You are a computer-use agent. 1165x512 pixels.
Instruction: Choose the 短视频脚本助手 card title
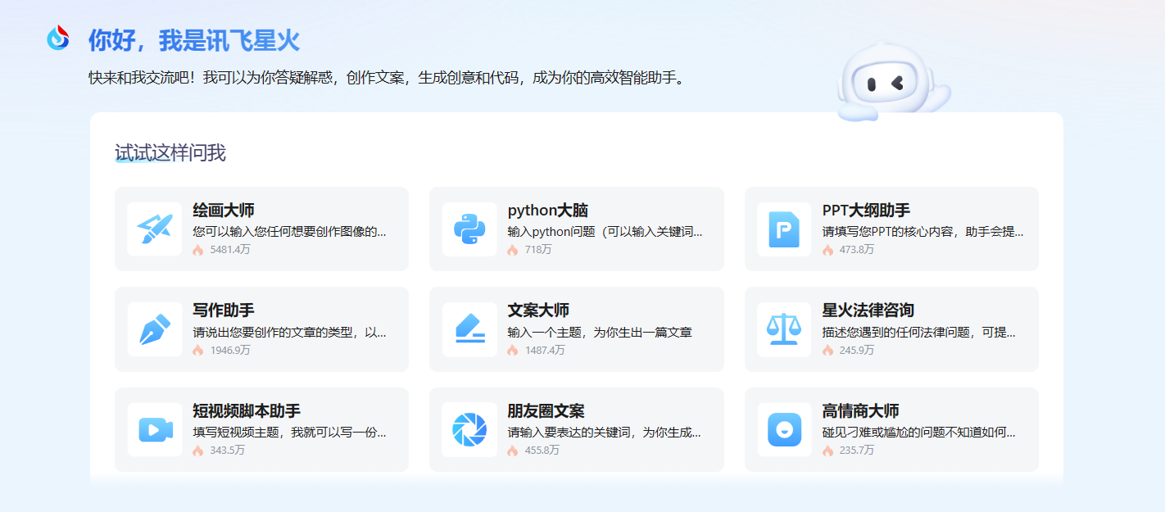coord(247,411)
